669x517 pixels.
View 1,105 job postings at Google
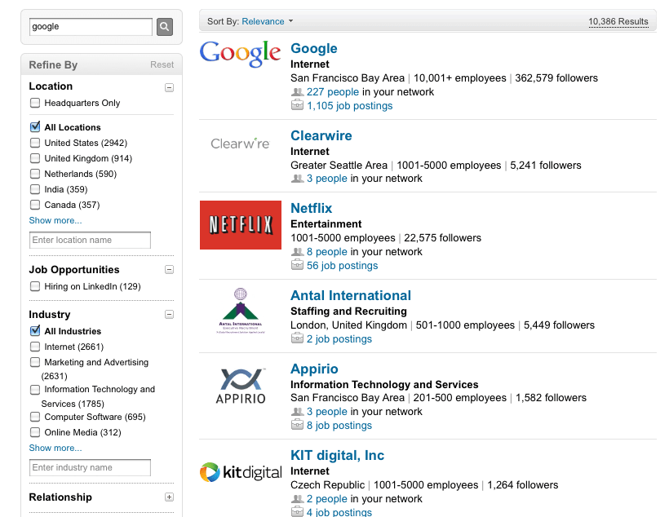click(349, 106)
